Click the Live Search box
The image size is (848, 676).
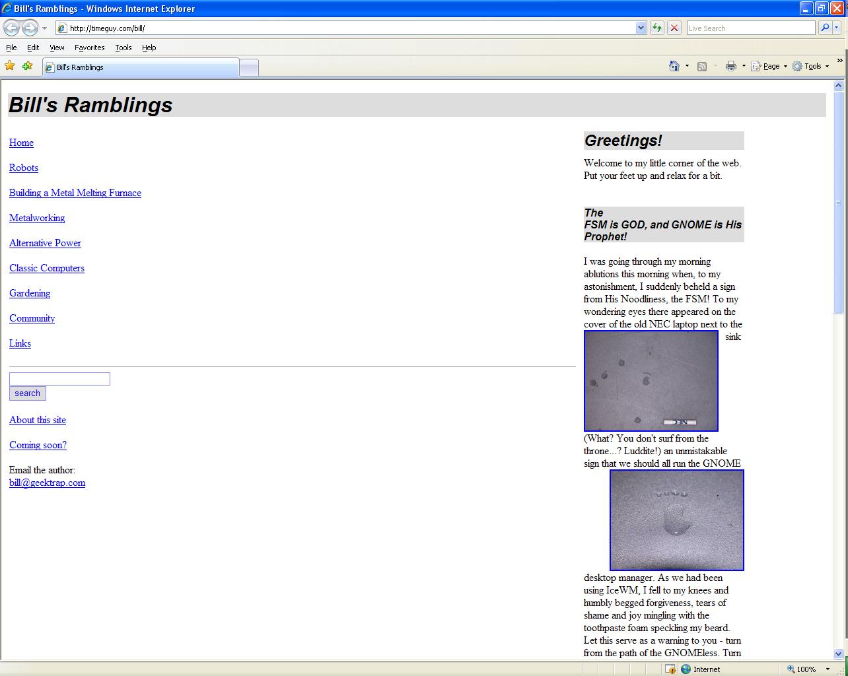pyautogui.click(x=751, y=28)
